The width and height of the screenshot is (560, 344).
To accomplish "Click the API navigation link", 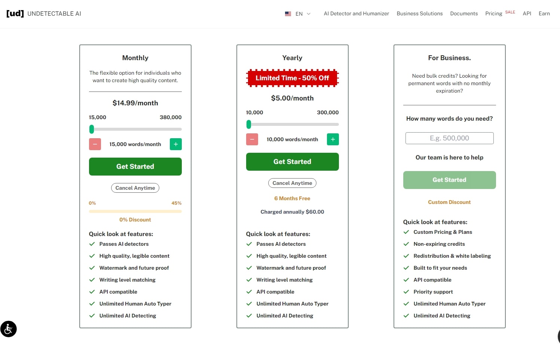I will pos(527,13).
